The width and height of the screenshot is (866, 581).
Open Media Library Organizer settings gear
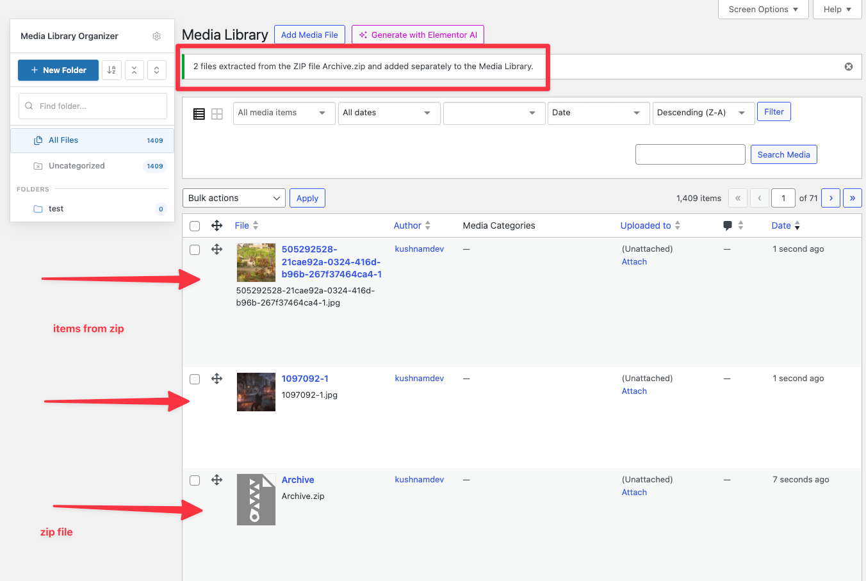point(156,37)
